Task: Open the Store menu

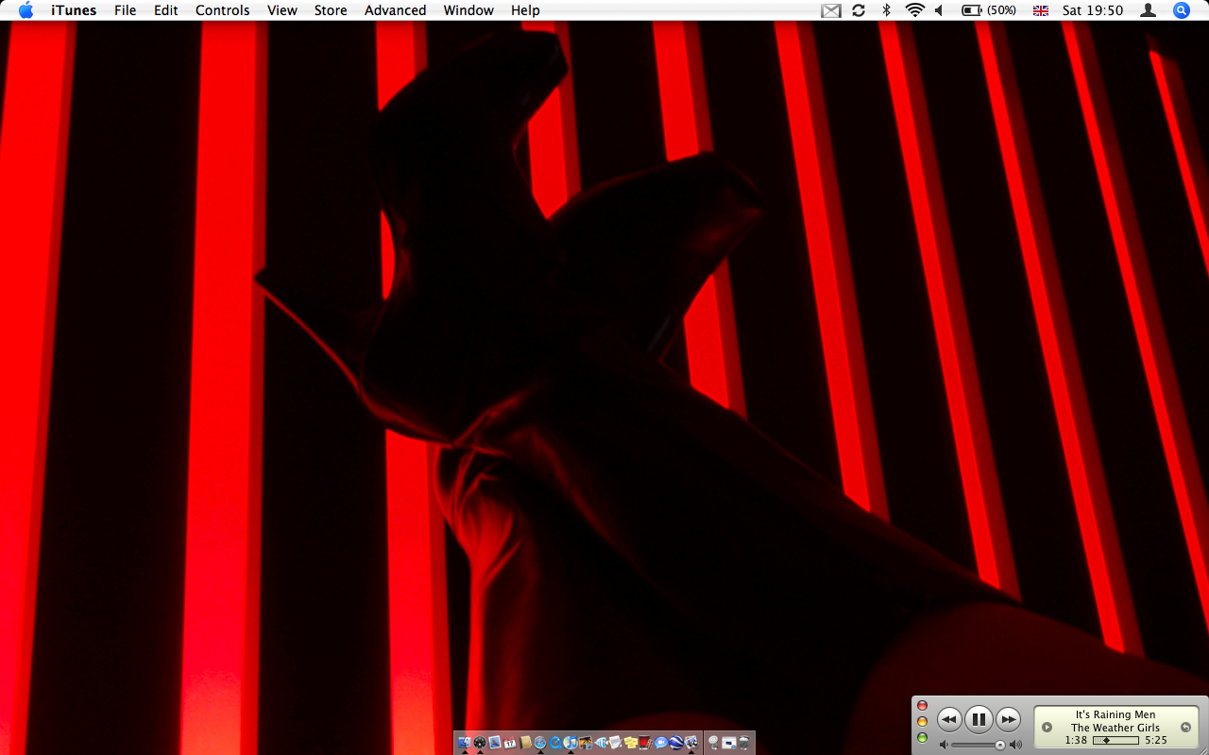Action: (x=331, y=10)
